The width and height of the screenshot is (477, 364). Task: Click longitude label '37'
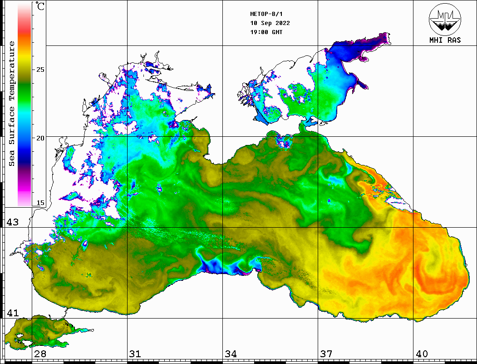pos(326,354)
